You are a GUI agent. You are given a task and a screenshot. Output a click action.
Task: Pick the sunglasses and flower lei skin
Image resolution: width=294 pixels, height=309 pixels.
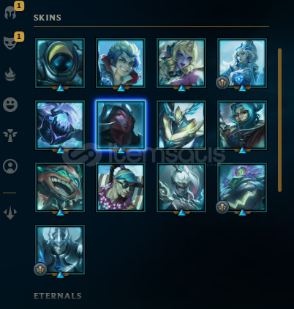pos(121,187)
